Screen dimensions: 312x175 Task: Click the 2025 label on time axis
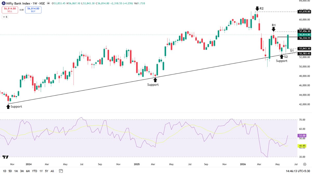click(137, 164)
